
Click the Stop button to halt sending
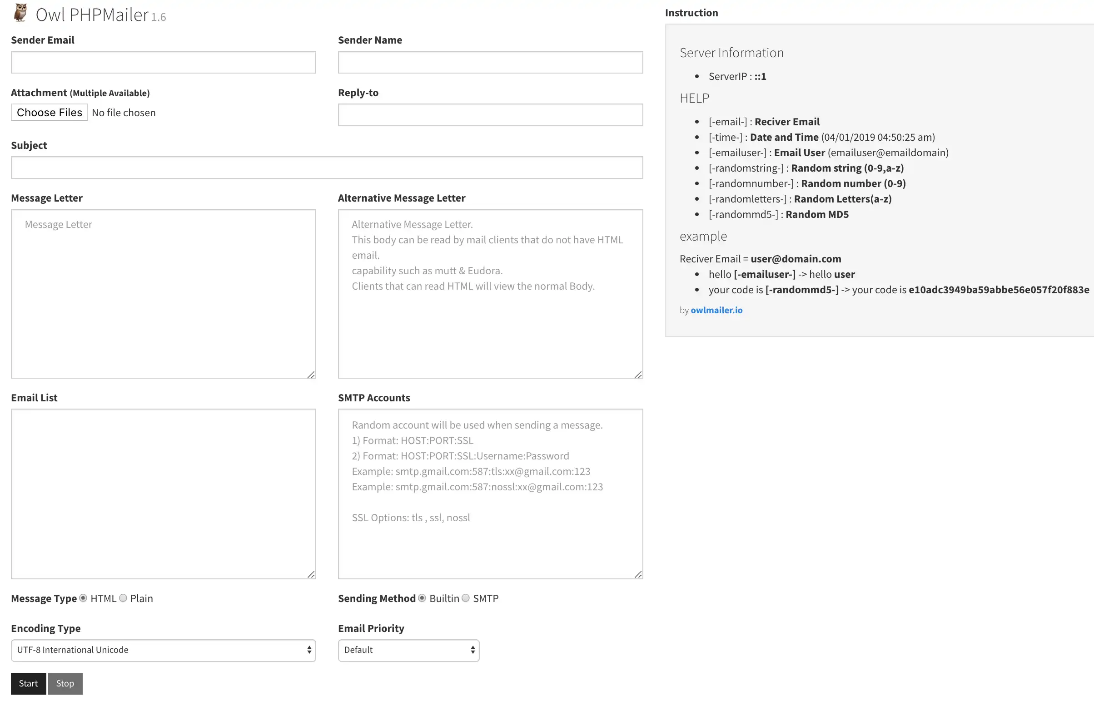[x=65, y=683]
